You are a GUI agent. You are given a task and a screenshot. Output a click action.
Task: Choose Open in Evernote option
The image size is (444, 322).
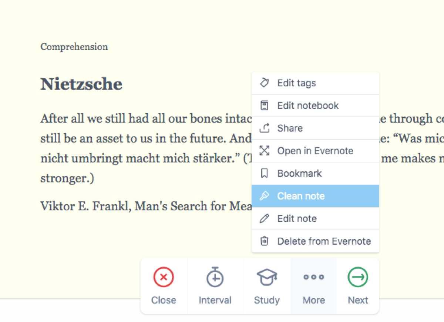pos(315,151)
